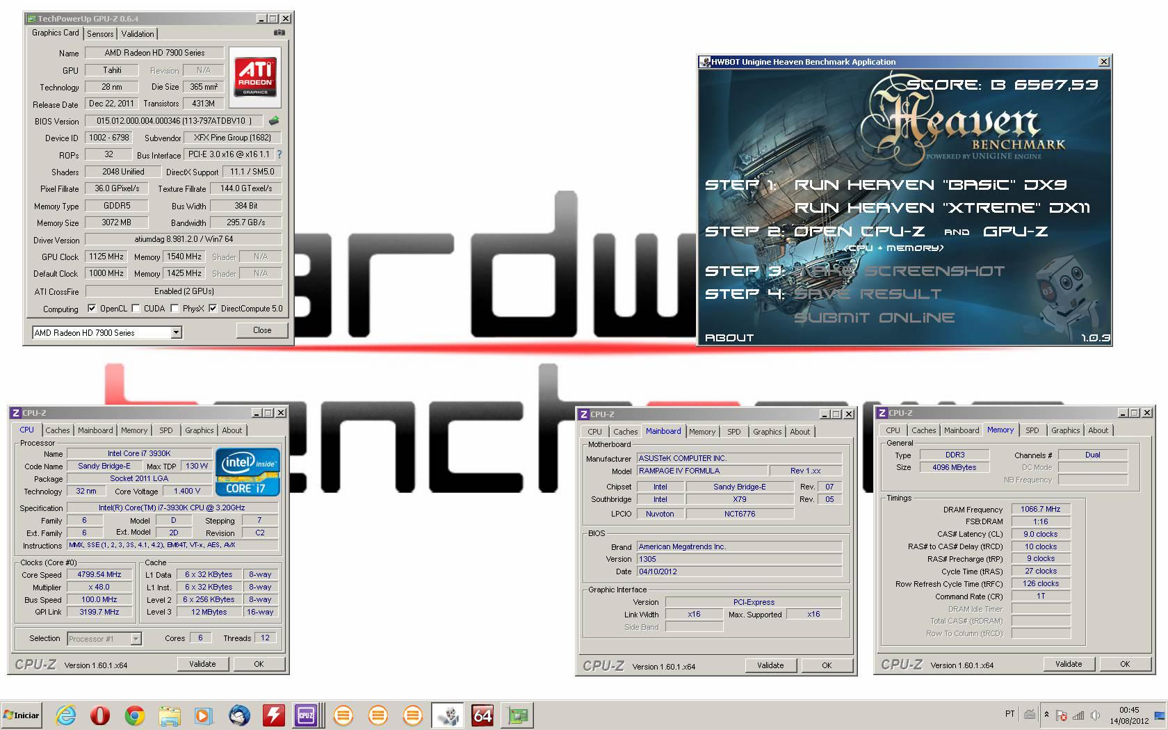Image resolution: width=1168 pixels, height=730 pixels.
Task: Open Internet Explorer from the taskbar
Action: click(x=65, y=715)
